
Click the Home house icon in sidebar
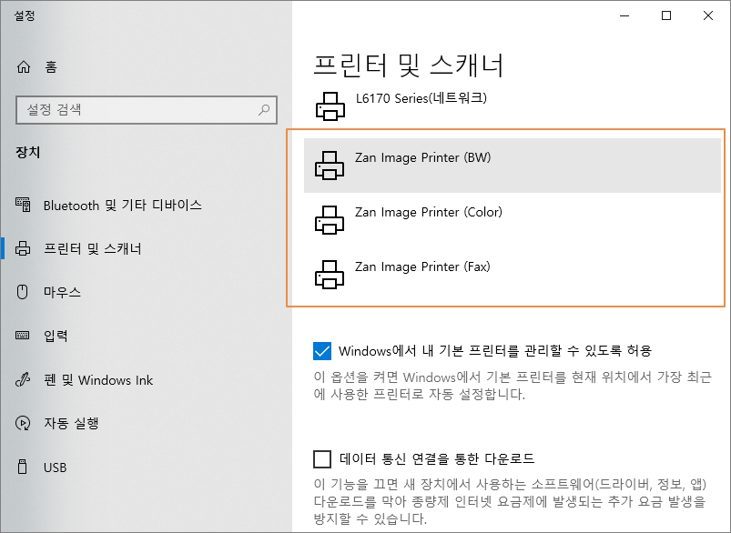(24, 67)
